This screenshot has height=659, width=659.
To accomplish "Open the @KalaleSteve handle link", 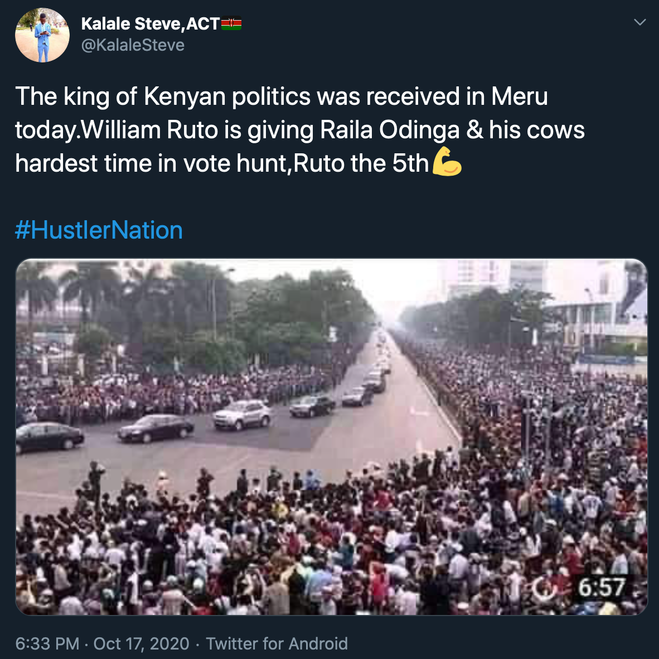I will point(133,45).
